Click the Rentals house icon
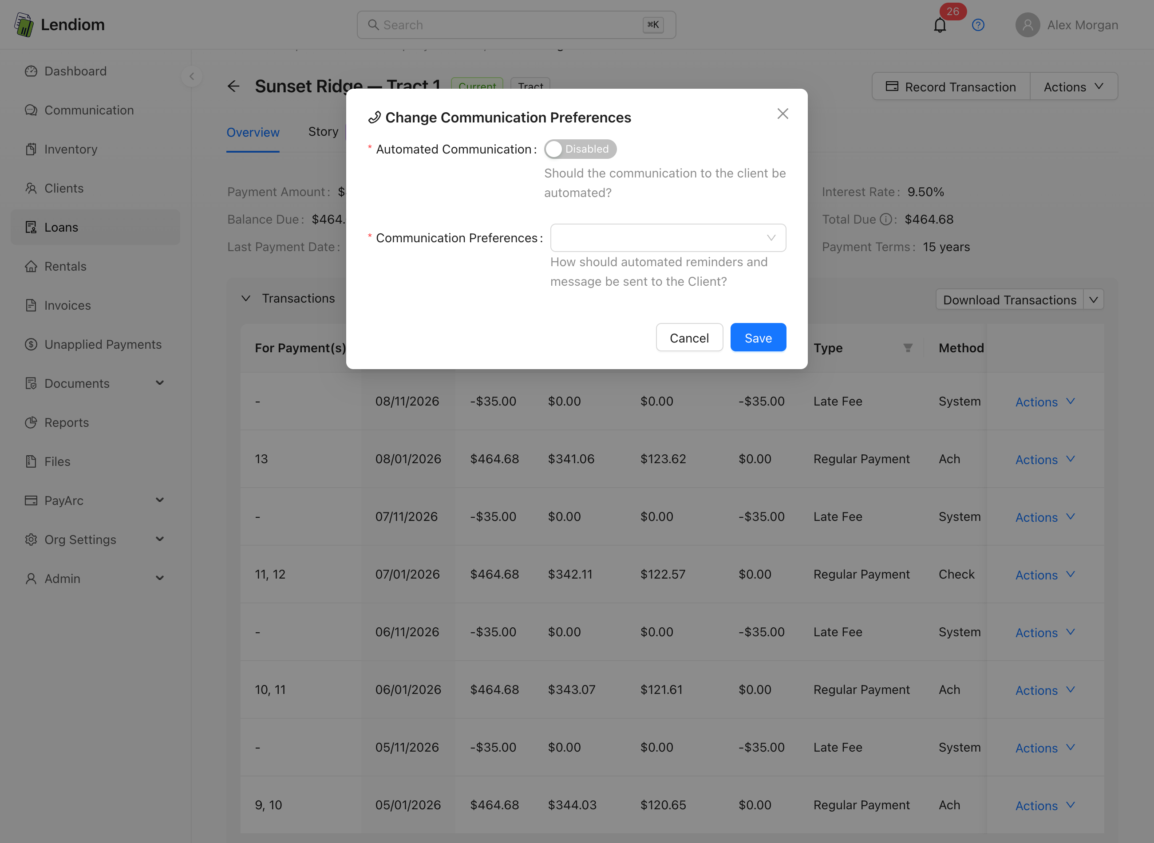 31,266
